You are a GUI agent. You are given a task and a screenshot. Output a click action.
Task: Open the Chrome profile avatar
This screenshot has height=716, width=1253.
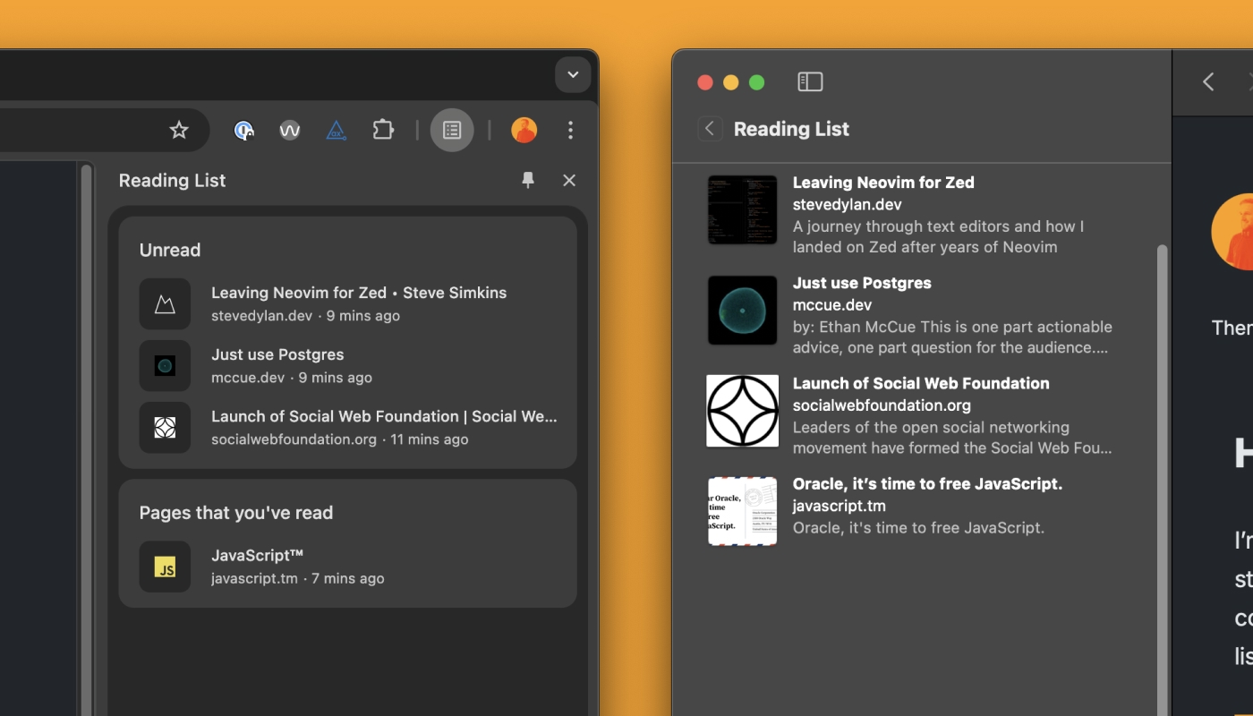pos(524,130)
